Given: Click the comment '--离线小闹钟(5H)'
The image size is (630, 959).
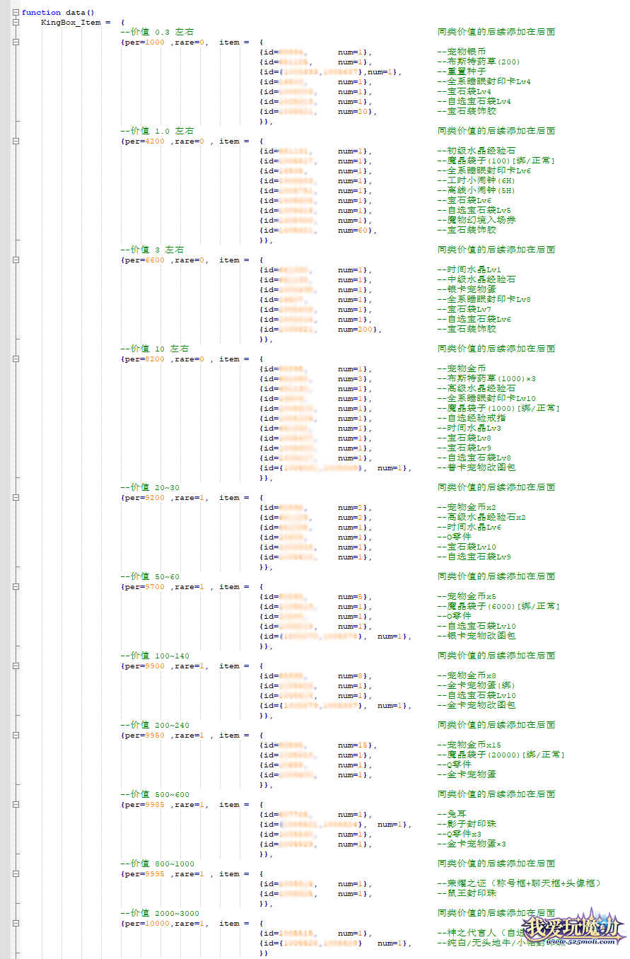Looking at the screenshot, I should coord(477,190).
